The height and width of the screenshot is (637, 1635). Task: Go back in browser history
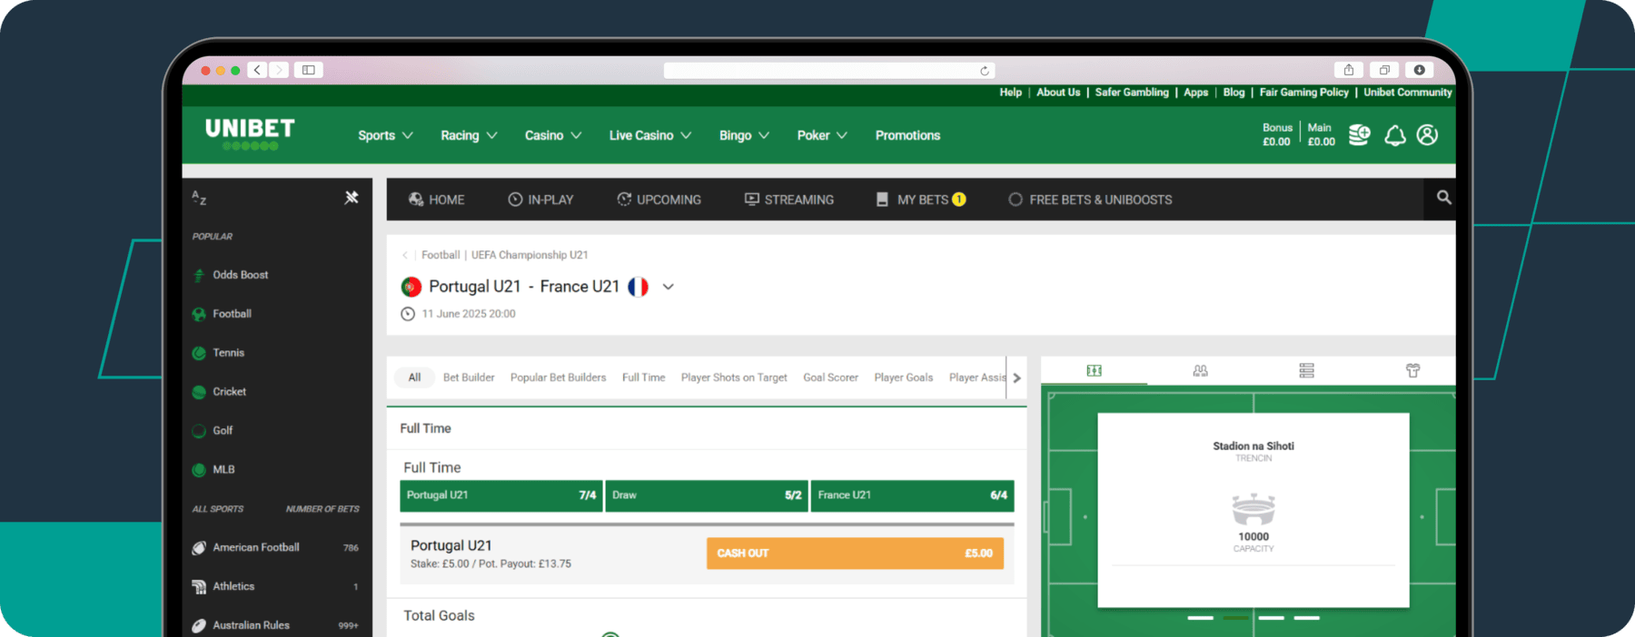[x=258, y=70]
